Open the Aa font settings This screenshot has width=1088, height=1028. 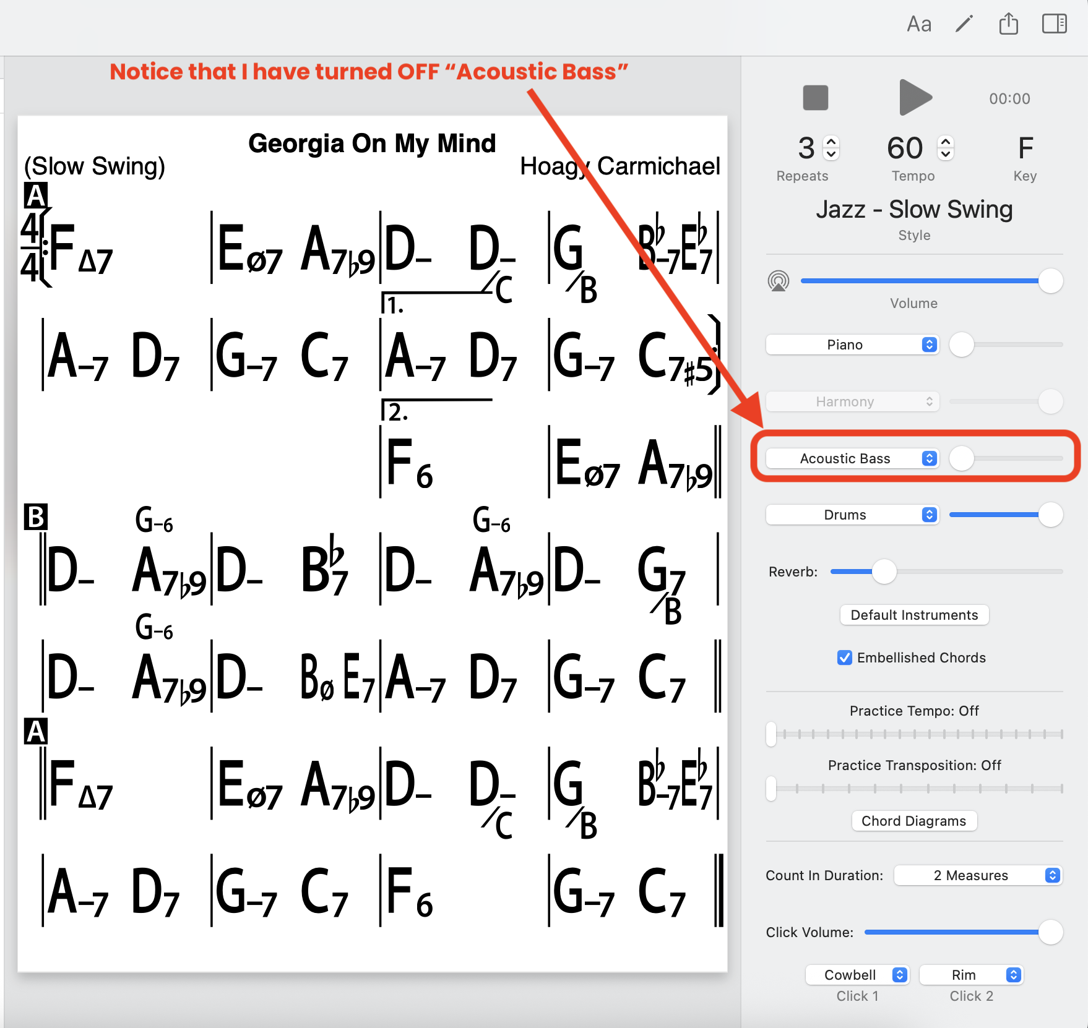click(x=918, y=25)
